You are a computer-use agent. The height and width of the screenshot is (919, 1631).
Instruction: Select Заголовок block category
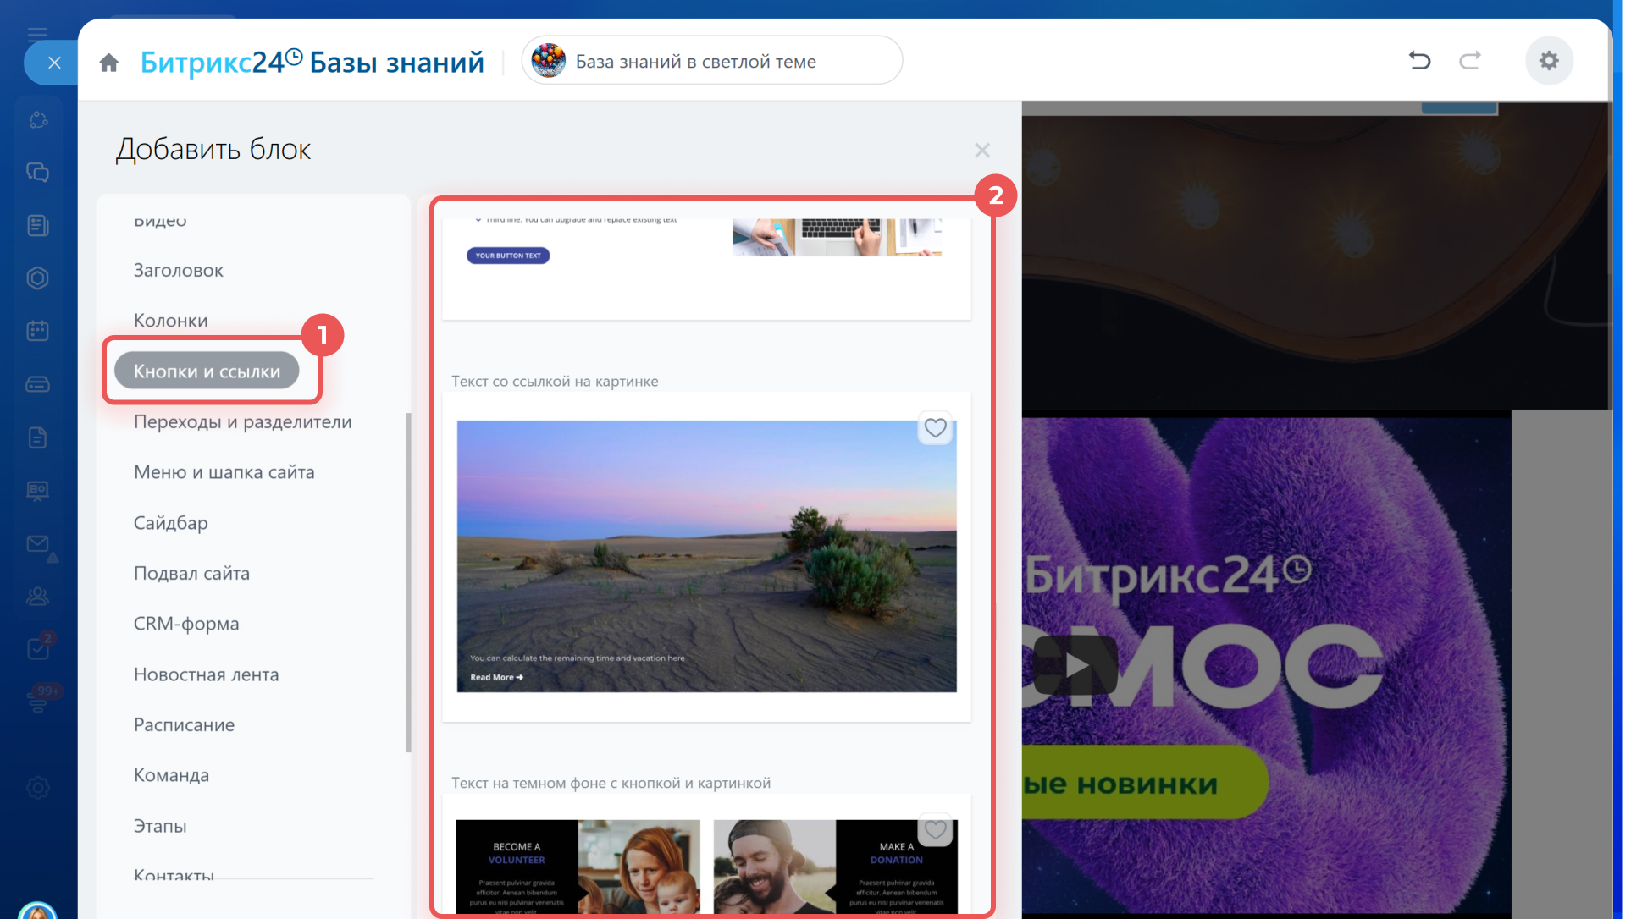(179, 271)
